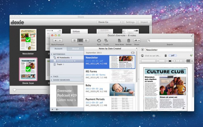
Task: Click the Baby photo thumbnail
Action: [x=122, y=90]
